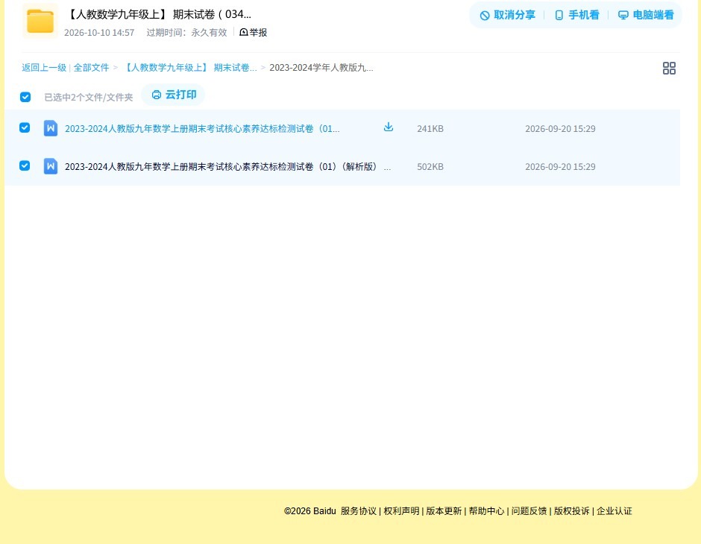Uncheck the 241KB file checkbox
This screenshot has width=701, height=544.
coord(25,127)
